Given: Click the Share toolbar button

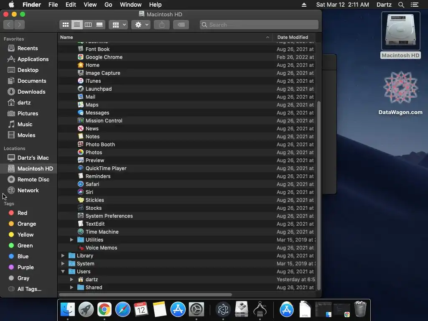Looking at the screenshot, I should [x=162, y=25].
